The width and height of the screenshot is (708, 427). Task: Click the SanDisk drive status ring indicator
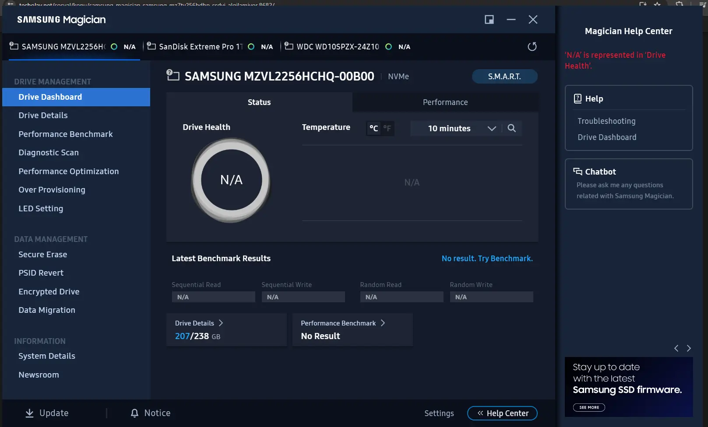(x=251, y=46)
